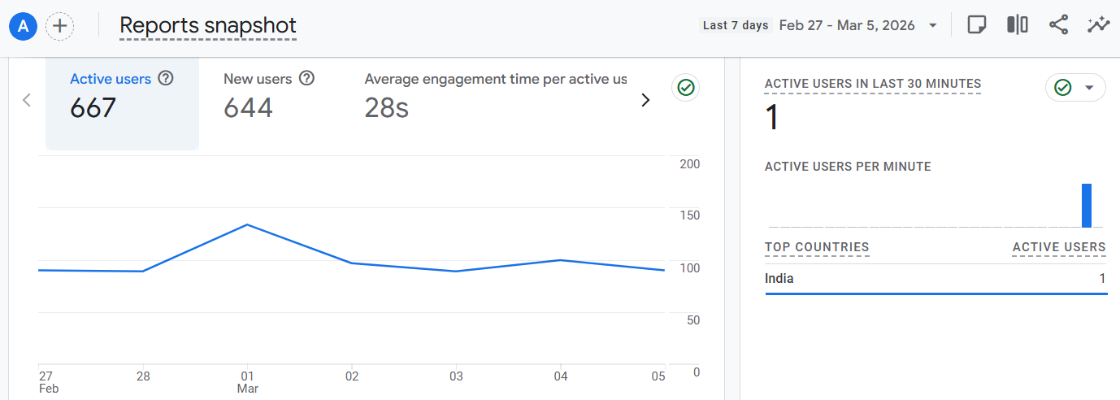Viewport: 1120px width, 400px height.
Task: Open realtime card checkmark dropdown
Action: click(1074, 88)
